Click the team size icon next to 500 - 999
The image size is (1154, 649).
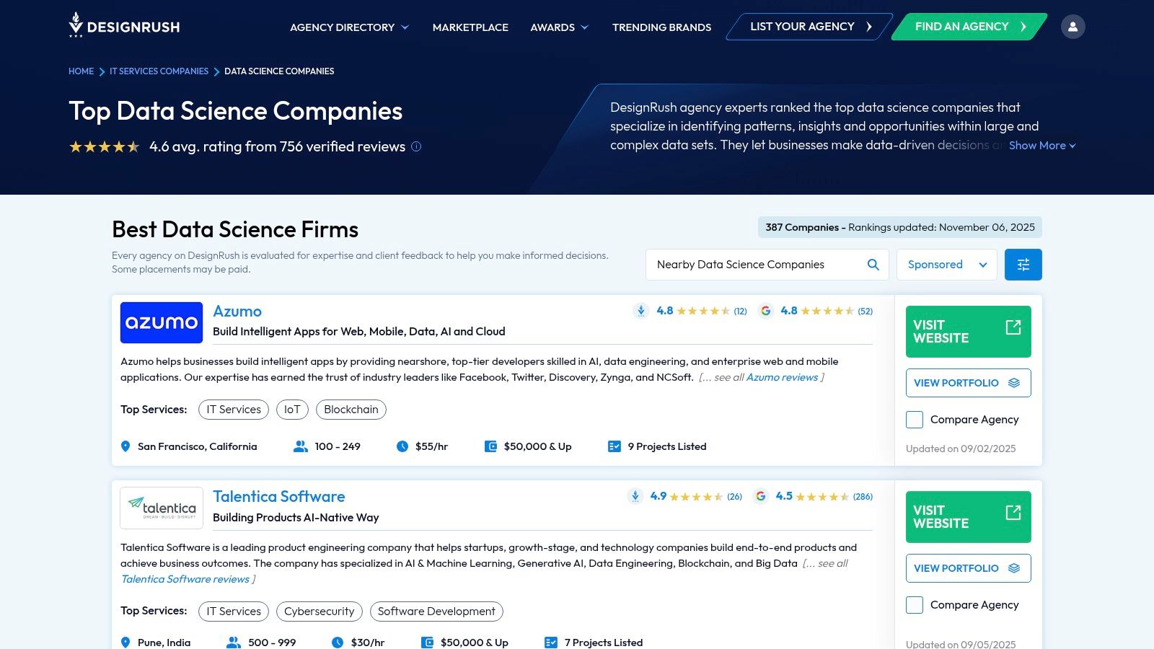pyautogui.click(x=234, y=643)
